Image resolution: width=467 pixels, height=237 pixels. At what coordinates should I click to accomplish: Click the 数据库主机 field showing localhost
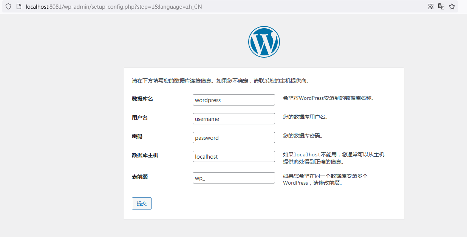tap(233, 156)
